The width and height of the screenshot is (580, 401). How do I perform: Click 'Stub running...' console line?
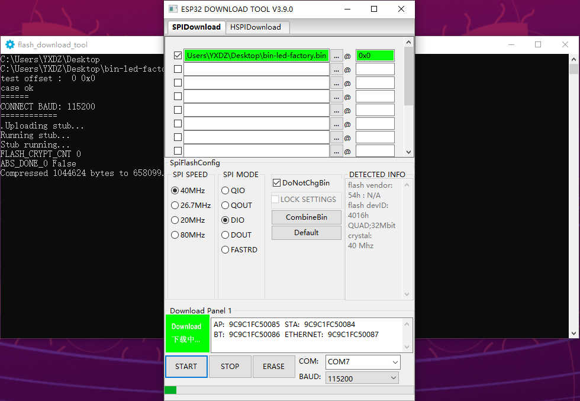[x=35, y=145]
